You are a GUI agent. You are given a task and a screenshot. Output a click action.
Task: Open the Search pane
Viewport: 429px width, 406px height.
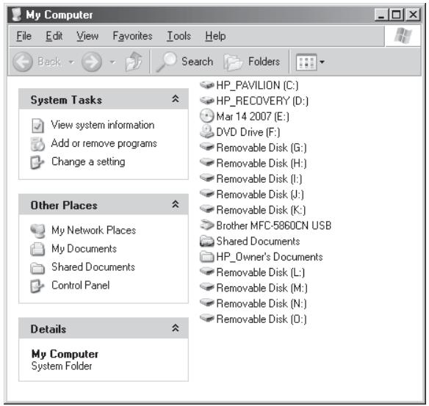click(x=184, y=62)
